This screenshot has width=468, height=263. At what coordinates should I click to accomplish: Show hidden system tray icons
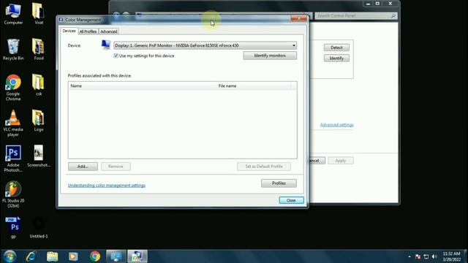(409, 256)
